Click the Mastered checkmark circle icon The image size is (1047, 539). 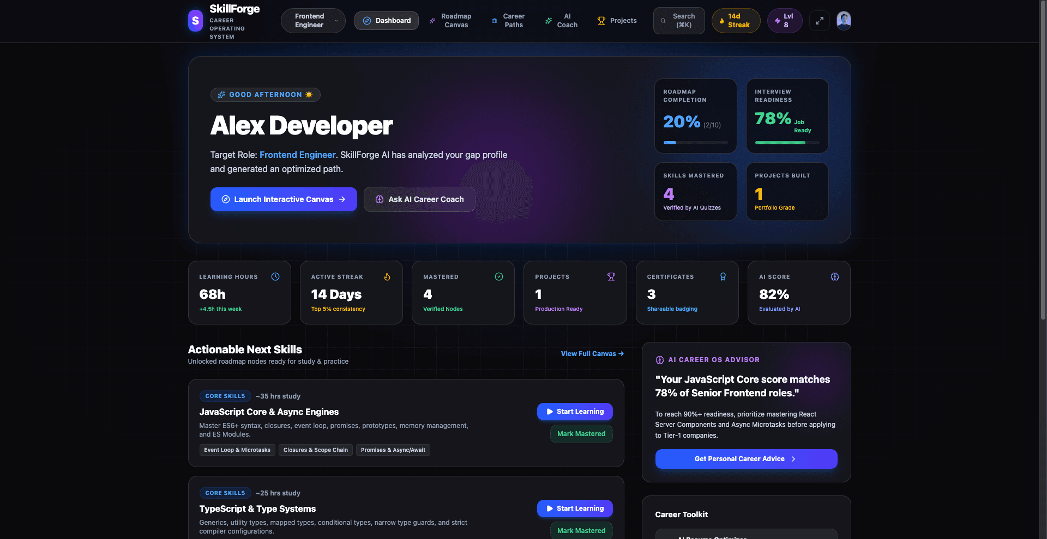pyautogui.click(x=499, y=277)
